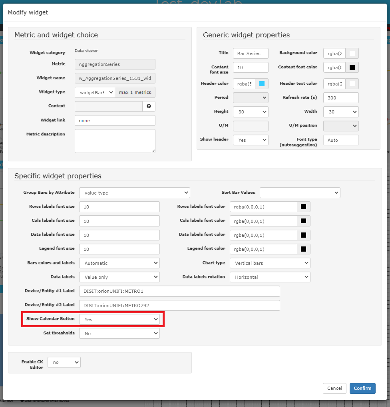This screenshot has width=390, height=407.
Task: Click the Legend font color black swatch
Action: (x=303, y=249)
